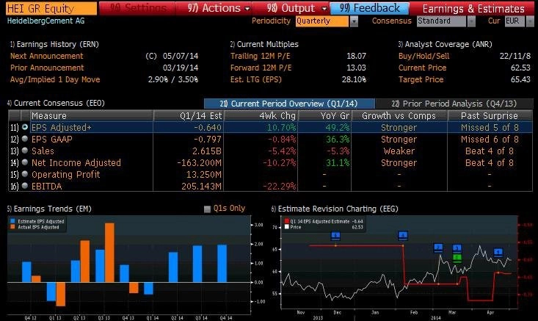This screenshot has height=321, width=538.
Task: Click the Growth vs Comps column header
Action: (x=399, y=116)
